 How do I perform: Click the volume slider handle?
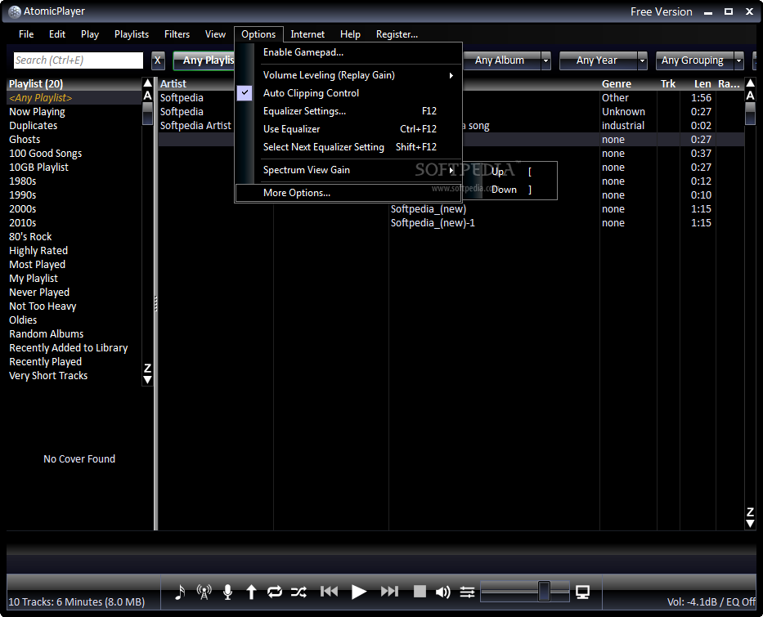(544, 591)
